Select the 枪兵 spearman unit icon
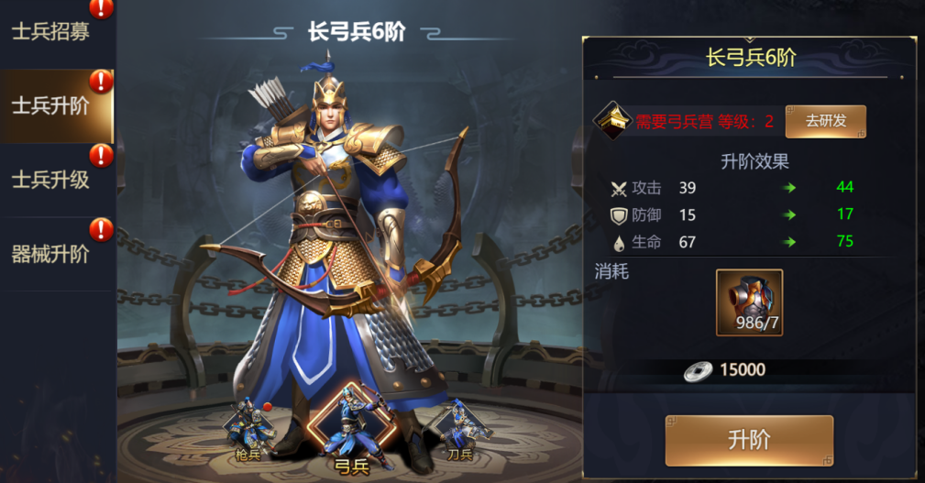Viewport: 925px width, 483px height. (248, 429)
